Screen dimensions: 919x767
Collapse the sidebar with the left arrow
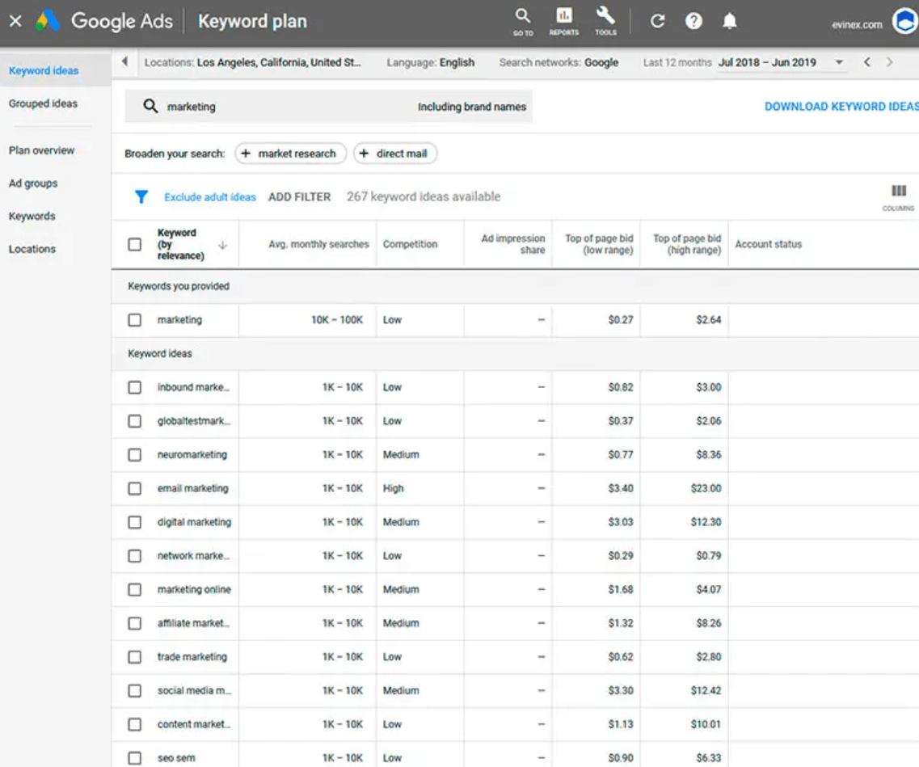tap(124, 61)
